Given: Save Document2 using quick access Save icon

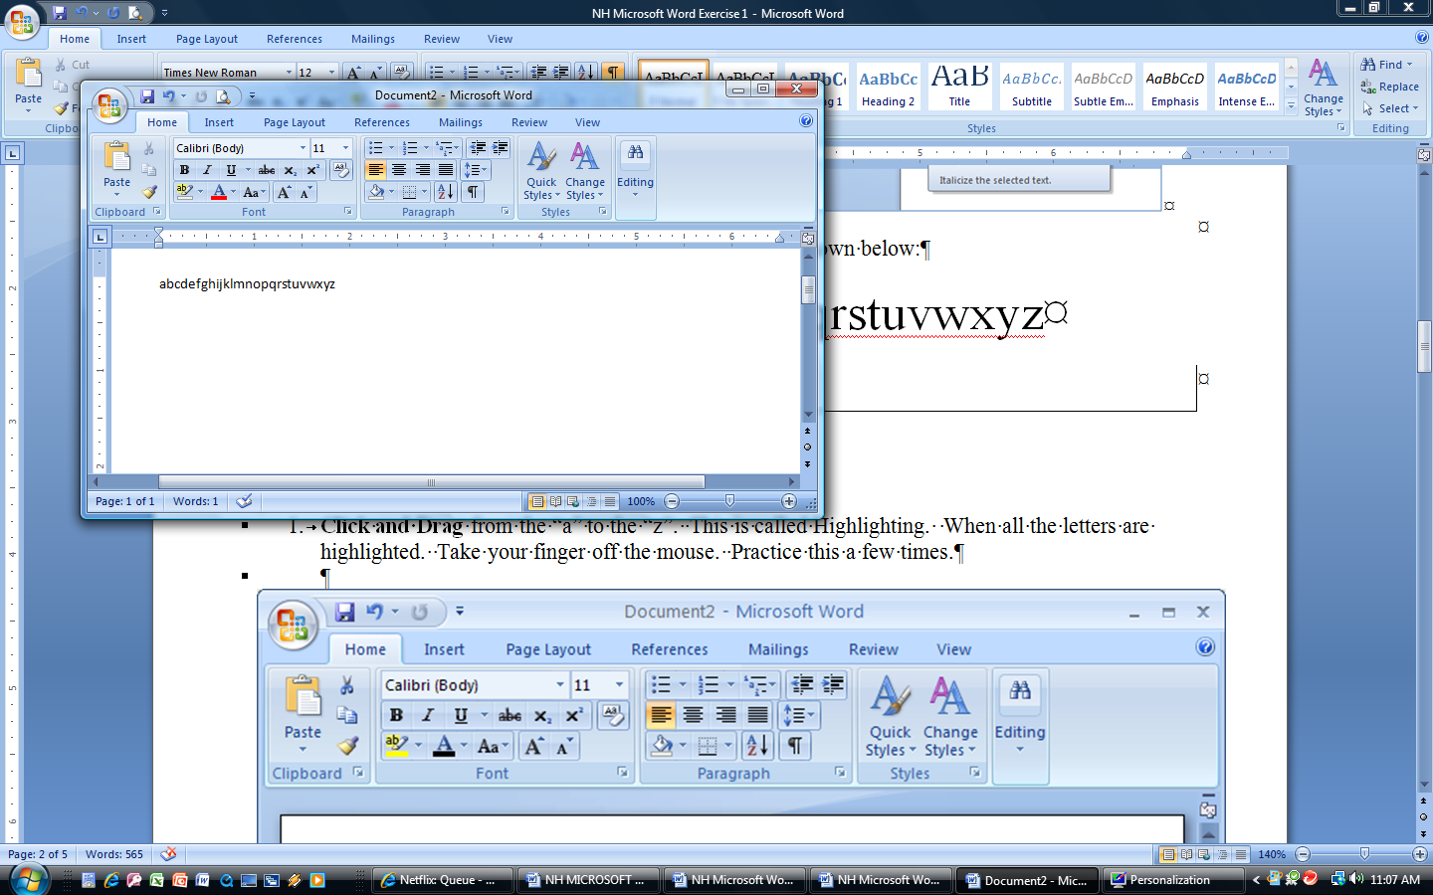Looking at the screenshot, I should point(147,96).
